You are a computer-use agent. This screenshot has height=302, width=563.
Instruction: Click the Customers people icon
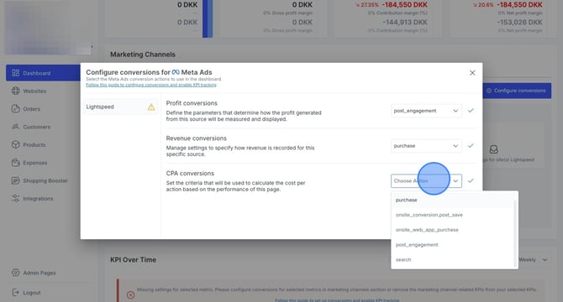[15, 127]
